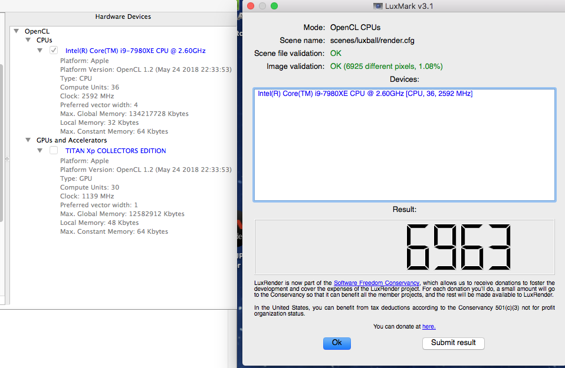Click the 6963 result display
Screen dimensions: 565x368
[405, 247]
